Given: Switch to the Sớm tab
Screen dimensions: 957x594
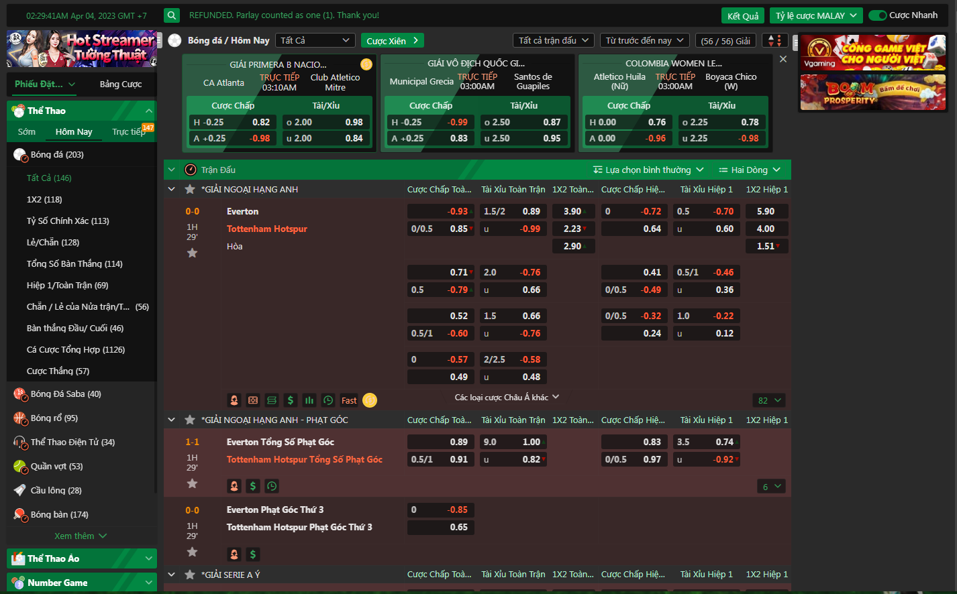Looking at the screenshot, I should pyautogui.click(x=27, y=132).
